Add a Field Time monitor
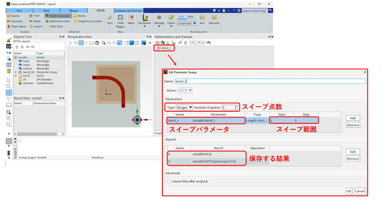 [54, 27]
